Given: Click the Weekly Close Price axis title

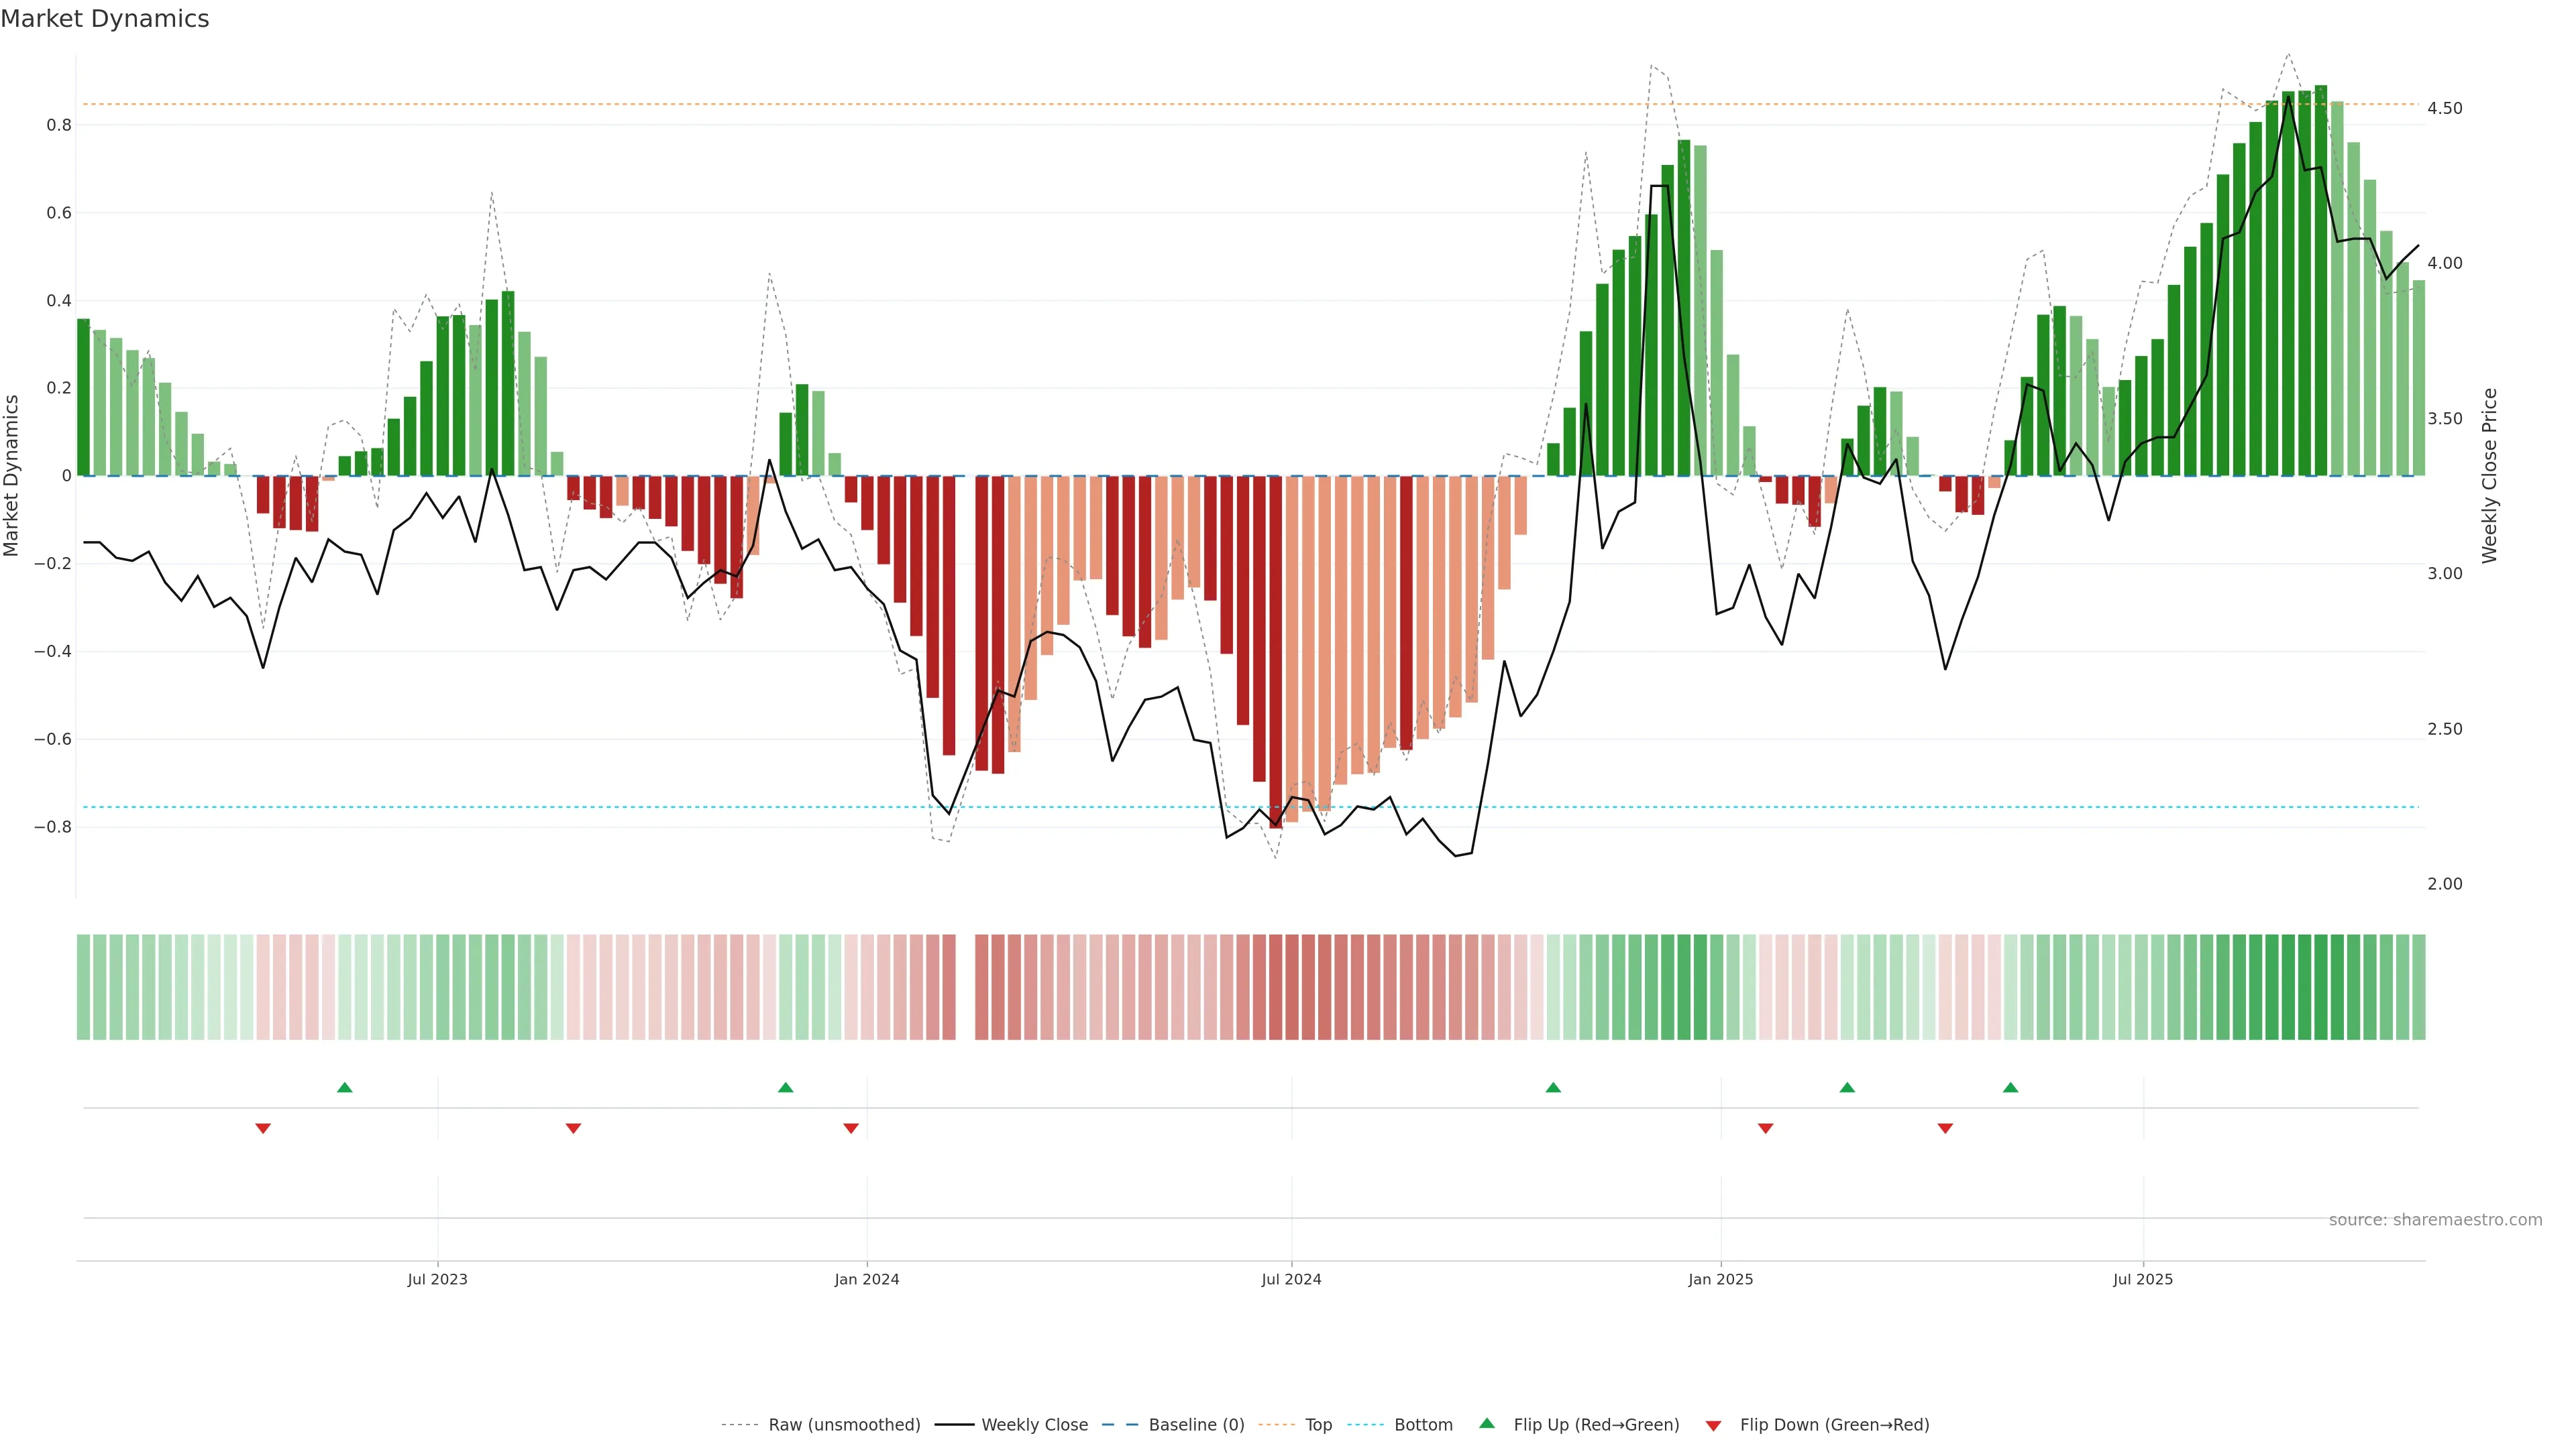Looking at the screenshot, I should click(x=2489, y=476).
